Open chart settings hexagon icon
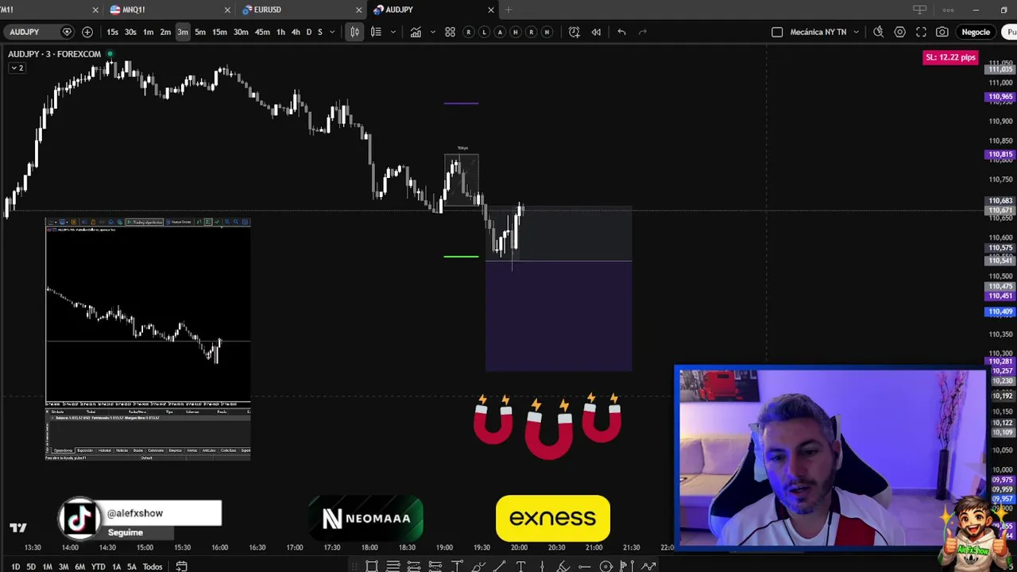Viewport: 1017px width, 572px height. click(899, 32)
